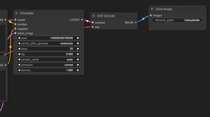Select next scheduler with right arrow
This screenshot has height=117, width=210.
tap(78, 65)
